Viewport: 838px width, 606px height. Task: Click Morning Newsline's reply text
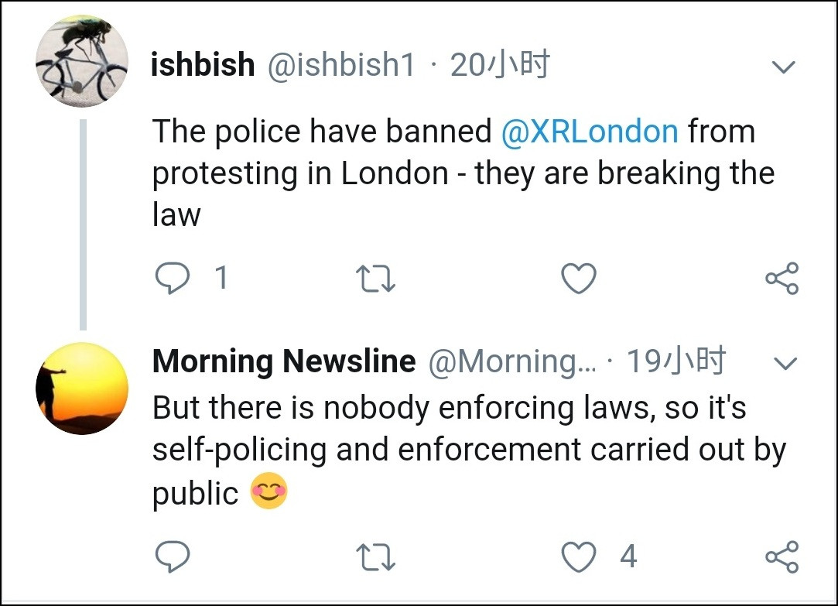tap(449, 449)
